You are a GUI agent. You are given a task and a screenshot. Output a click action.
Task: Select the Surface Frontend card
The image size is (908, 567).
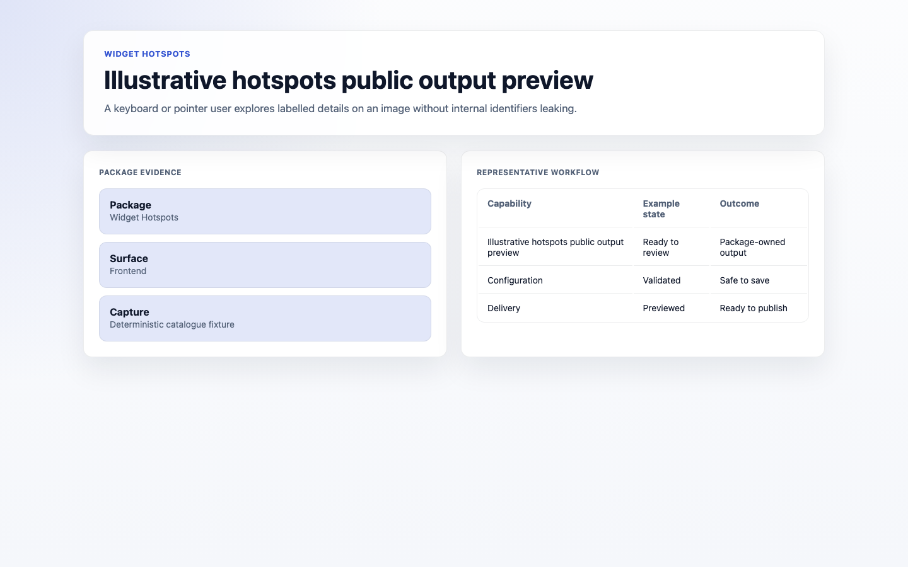coord(265,265)
